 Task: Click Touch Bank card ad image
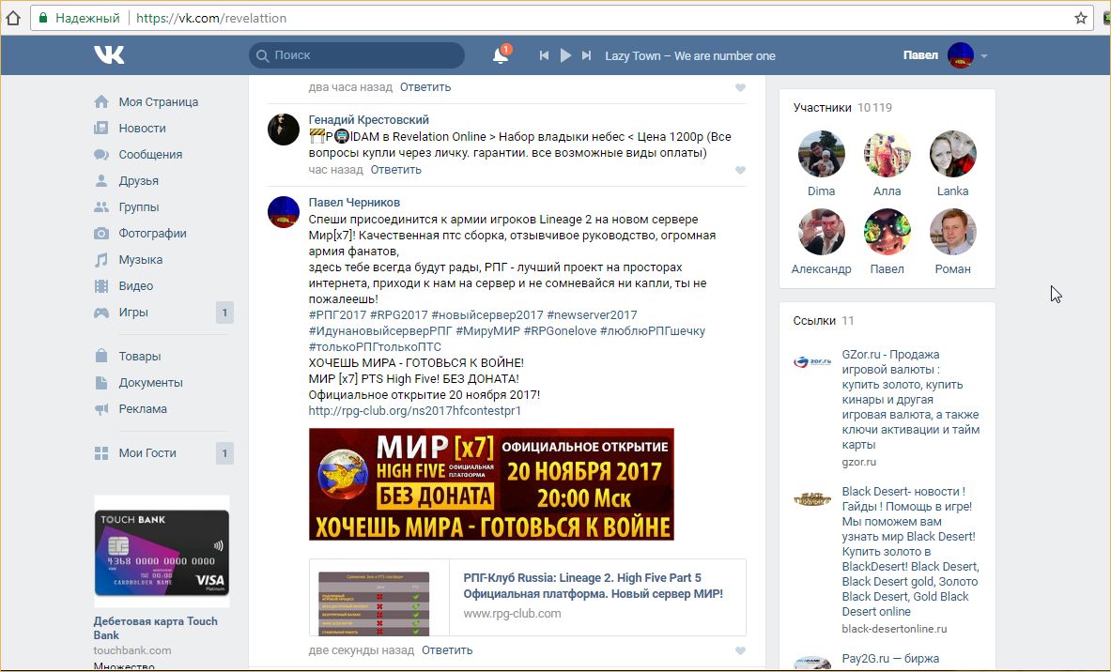coord(162,552)
